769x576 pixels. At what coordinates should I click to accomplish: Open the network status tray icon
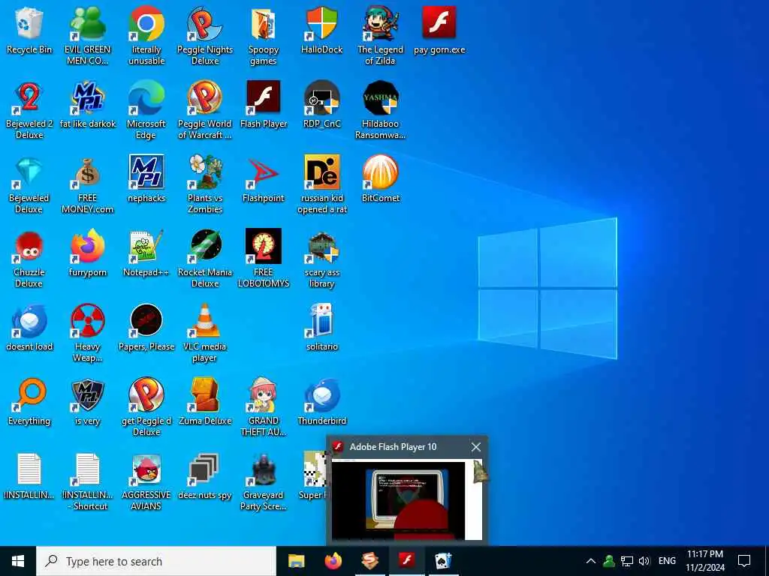click(x=627, y=561)
